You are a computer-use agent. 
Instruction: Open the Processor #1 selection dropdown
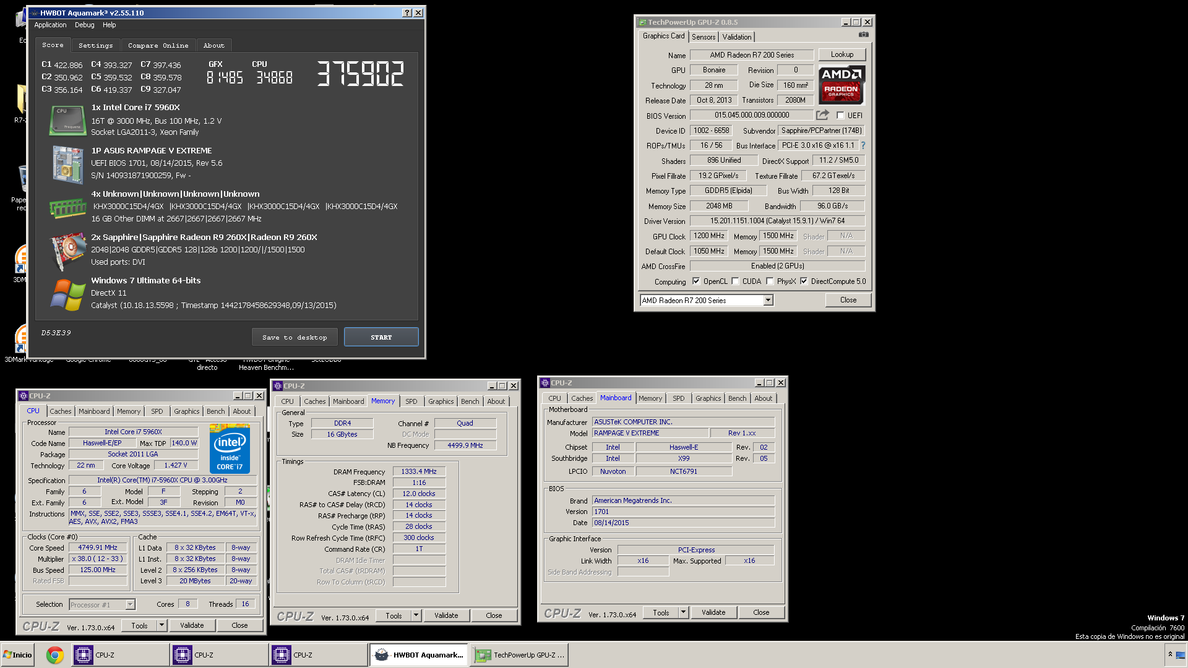[130, 605]
